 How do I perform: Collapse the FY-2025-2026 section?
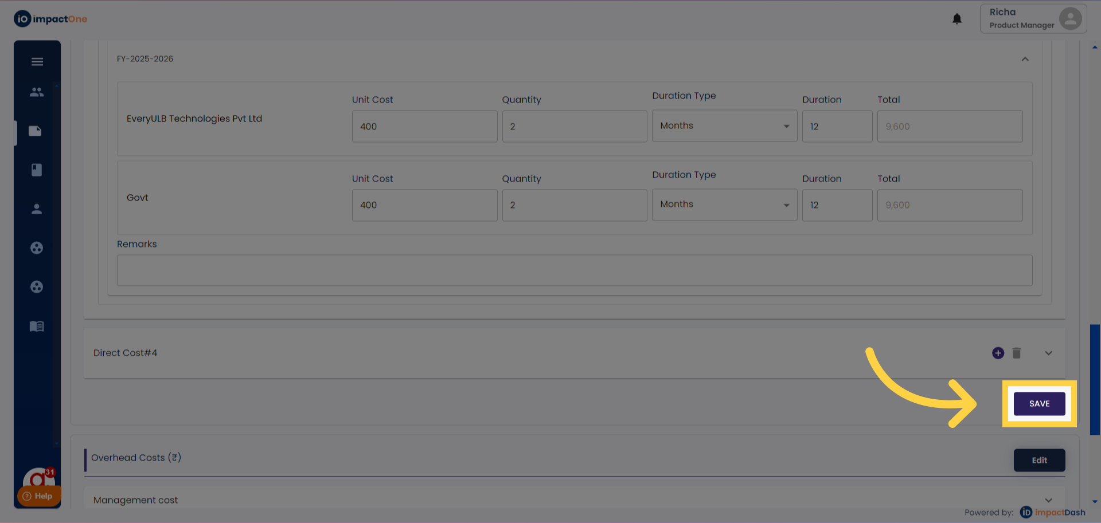click(x=1025, y=59)
